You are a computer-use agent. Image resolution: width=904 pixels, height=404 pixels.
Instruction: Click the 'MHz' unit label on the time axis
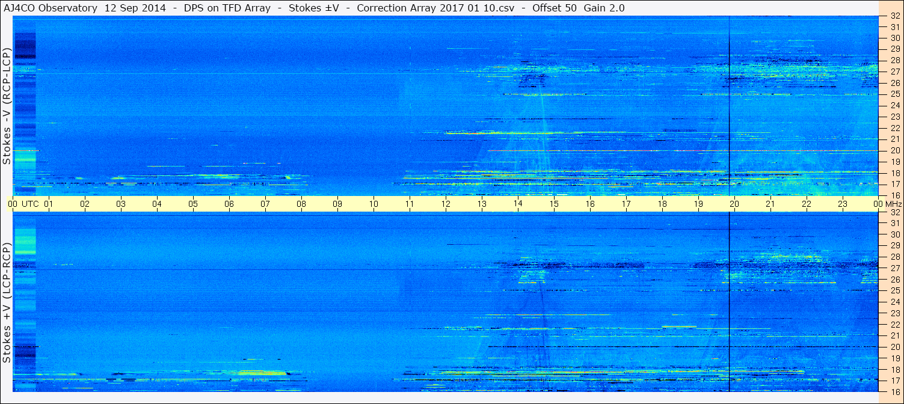click(x=893, y=204)
